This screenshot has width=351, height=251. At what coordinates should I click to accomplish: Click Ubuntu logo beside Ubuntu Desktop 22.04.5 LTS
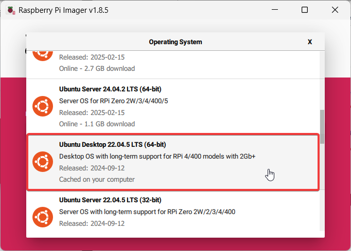click(43, 162)
